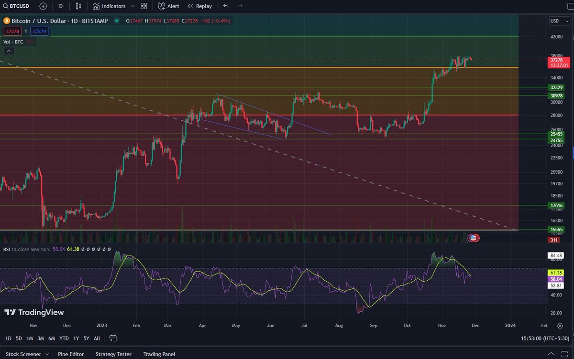The width and height of the screenshot is (574, 359).
Task: Click the 15:53:00 (UTC+5:30) timezone clock
Action: tap(545, 338)
